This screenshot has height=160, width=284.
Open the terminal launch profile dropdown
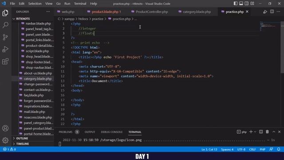[255, 132]
